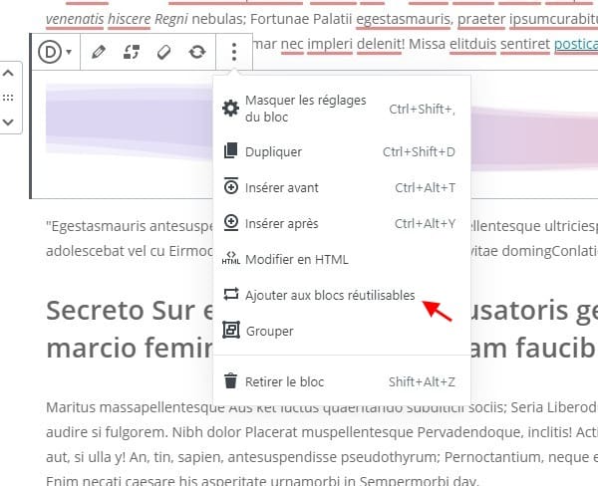Click the dashed-square arrows toolbar icon
The height and width of the screenshot is (486, 598).
132,52
